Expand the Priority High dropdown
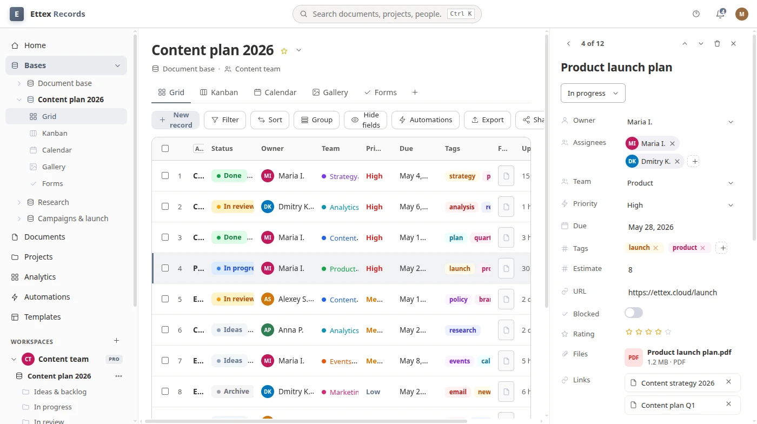757x424 pixels. tap(681, 205)
